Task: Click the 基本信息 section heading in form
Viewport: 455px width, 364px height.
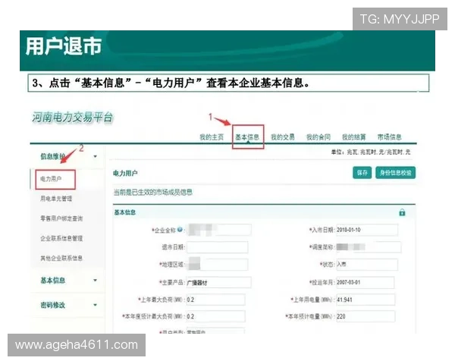Action: click(125, 212)
